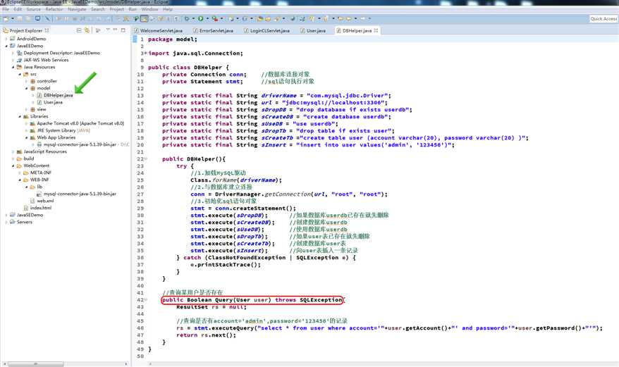Viewport: 619px width, 367px height.
Task: Maximize the Project Explorer panel
Action: pos(123,30)
